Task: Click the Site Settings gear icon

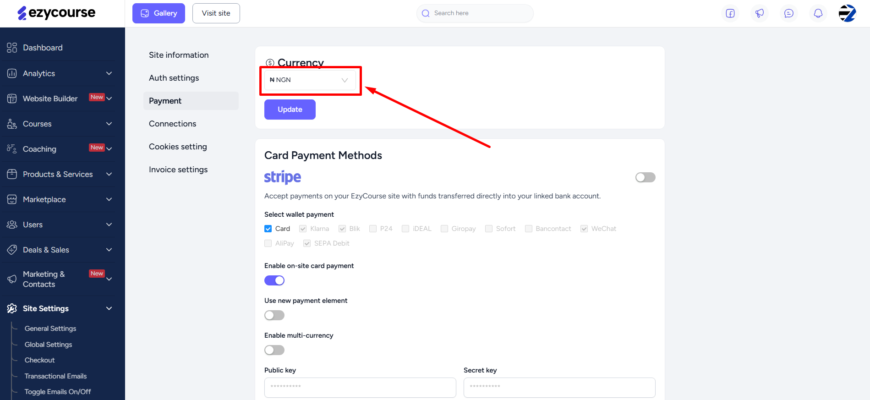Action: tap(12, 308)
